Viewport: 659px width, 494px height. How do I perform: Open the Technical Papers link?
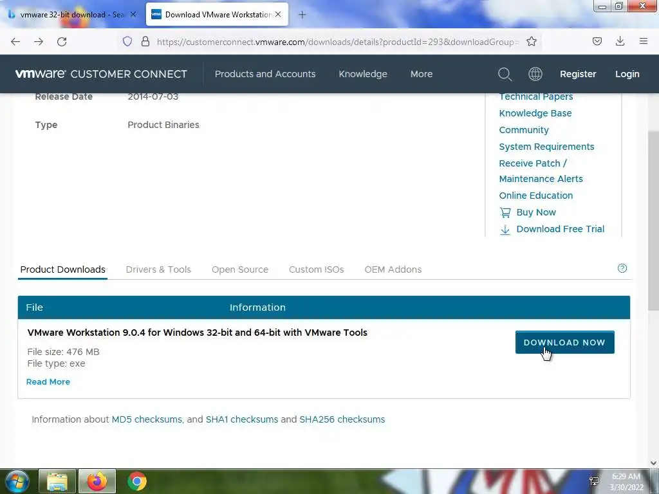536,96
